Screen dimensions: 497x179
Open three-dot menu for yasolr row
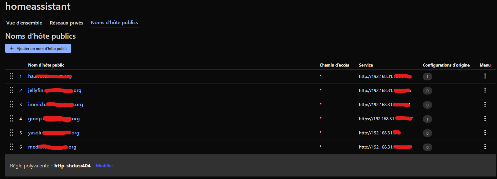pyautogui.click(x=485, y=133)
